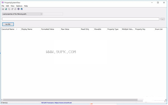Sort by Viewable column
Screen dimensions: 168x105
point(100,29)
